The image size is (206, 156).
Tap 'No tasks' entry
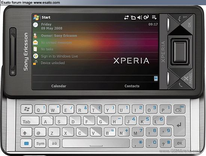[x=47, y=49]
